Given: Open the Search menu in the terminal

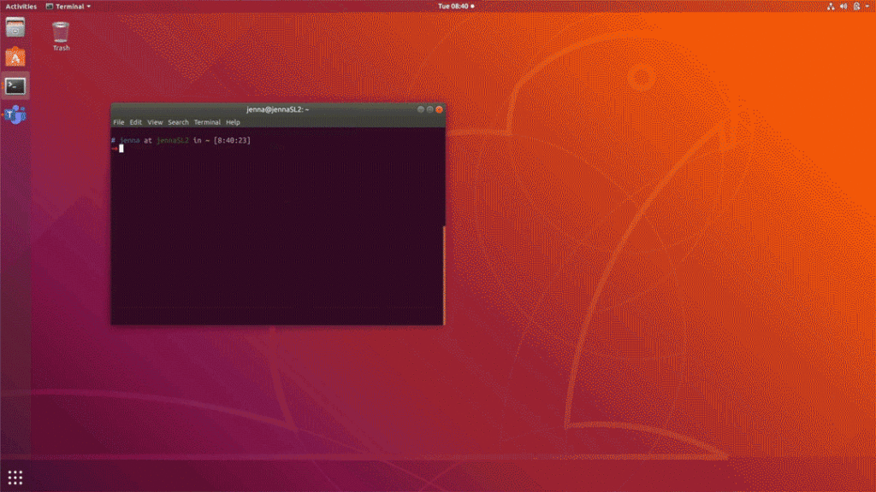Looking at the screenshot, I should point(177,122).
